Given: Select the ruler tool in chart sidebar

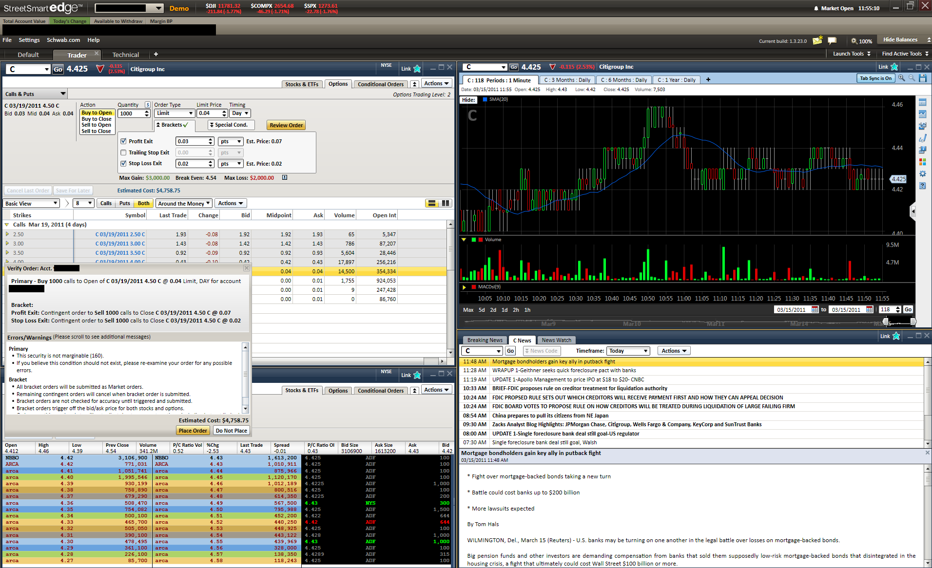Looking at the screenshot, I should [x=922, y=102].
